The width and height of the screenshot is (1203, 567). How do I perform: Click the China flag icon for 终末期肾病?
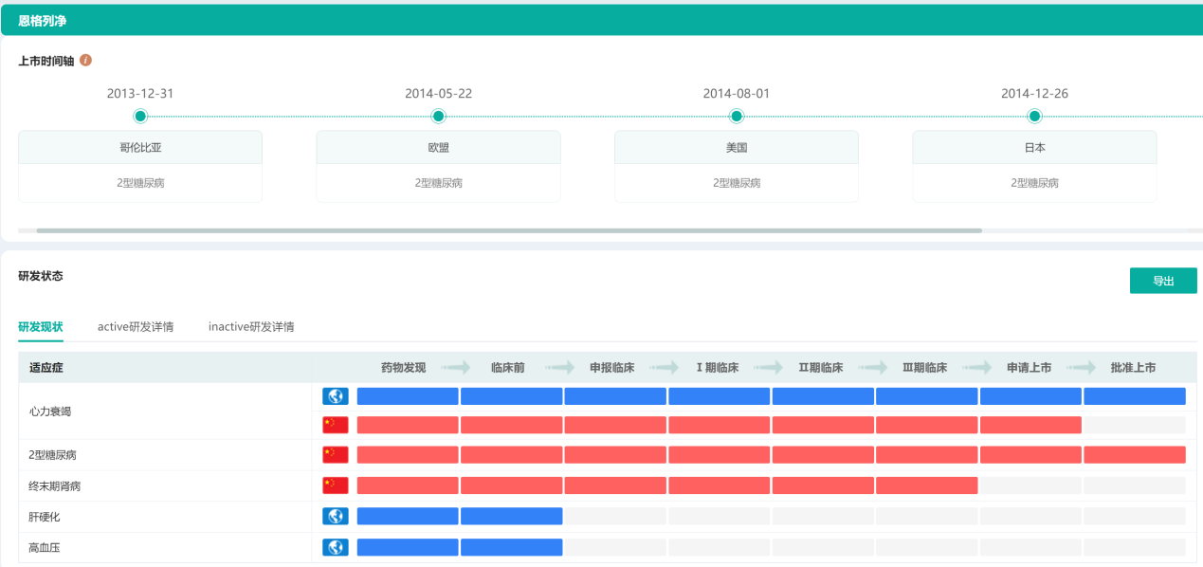point(336,485)
